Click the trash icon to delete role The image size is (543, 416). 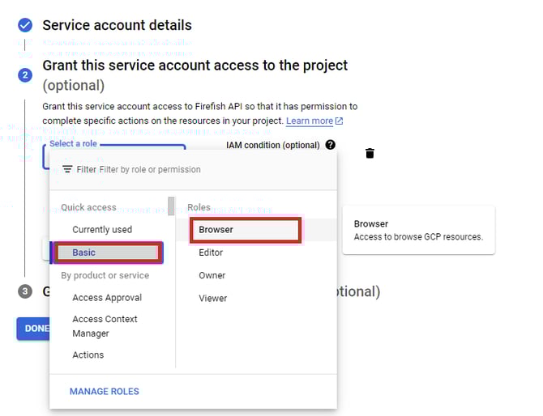pos(370,153)
